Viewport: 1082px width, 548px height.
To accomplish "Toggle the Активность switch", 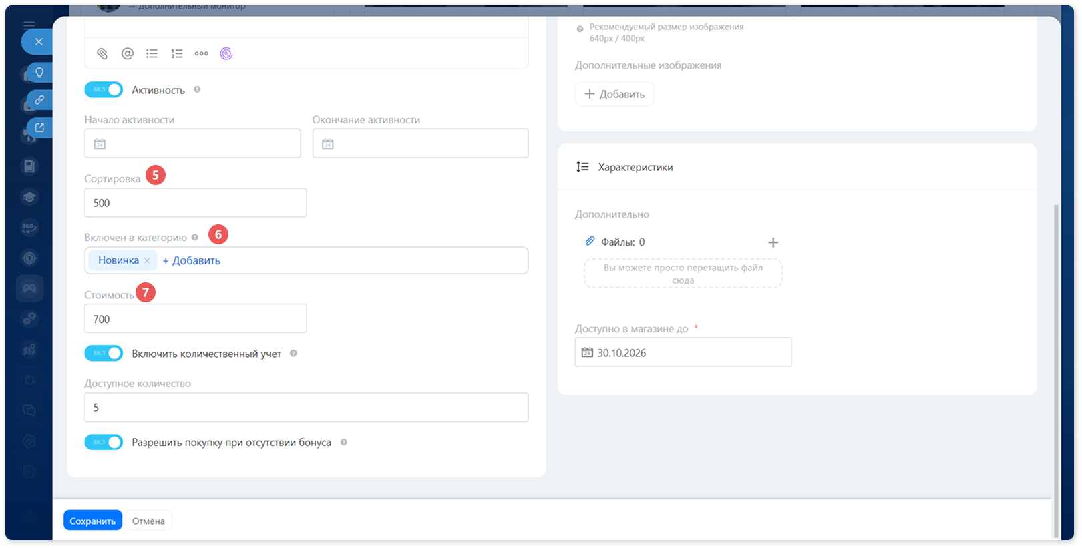I will [x=104, y=89].
